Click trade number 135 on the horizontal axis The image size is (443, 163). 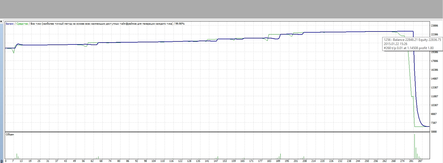click(x=198, y=161)
